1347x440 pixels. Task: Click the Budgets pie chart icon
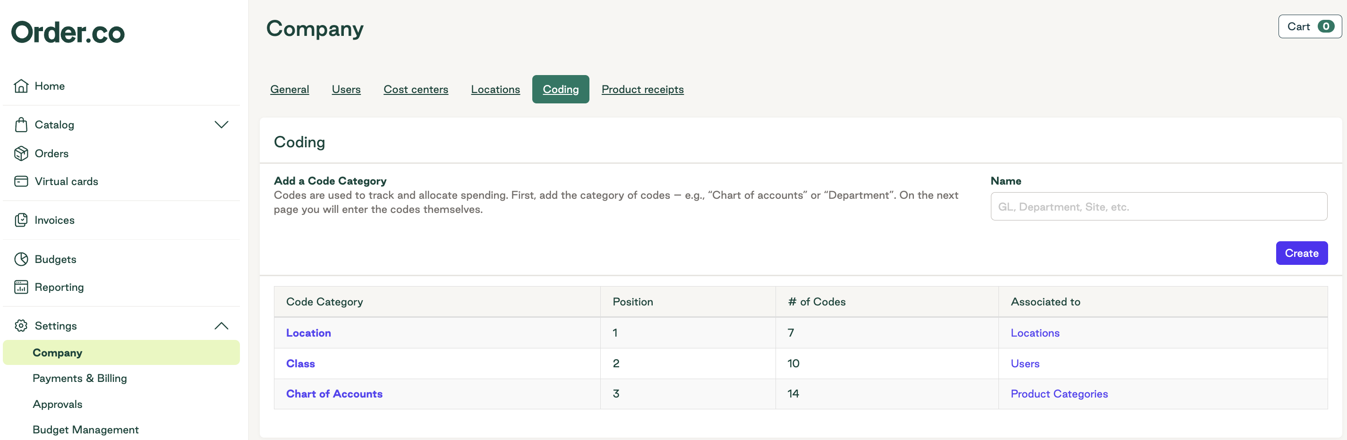pos(21,259)
